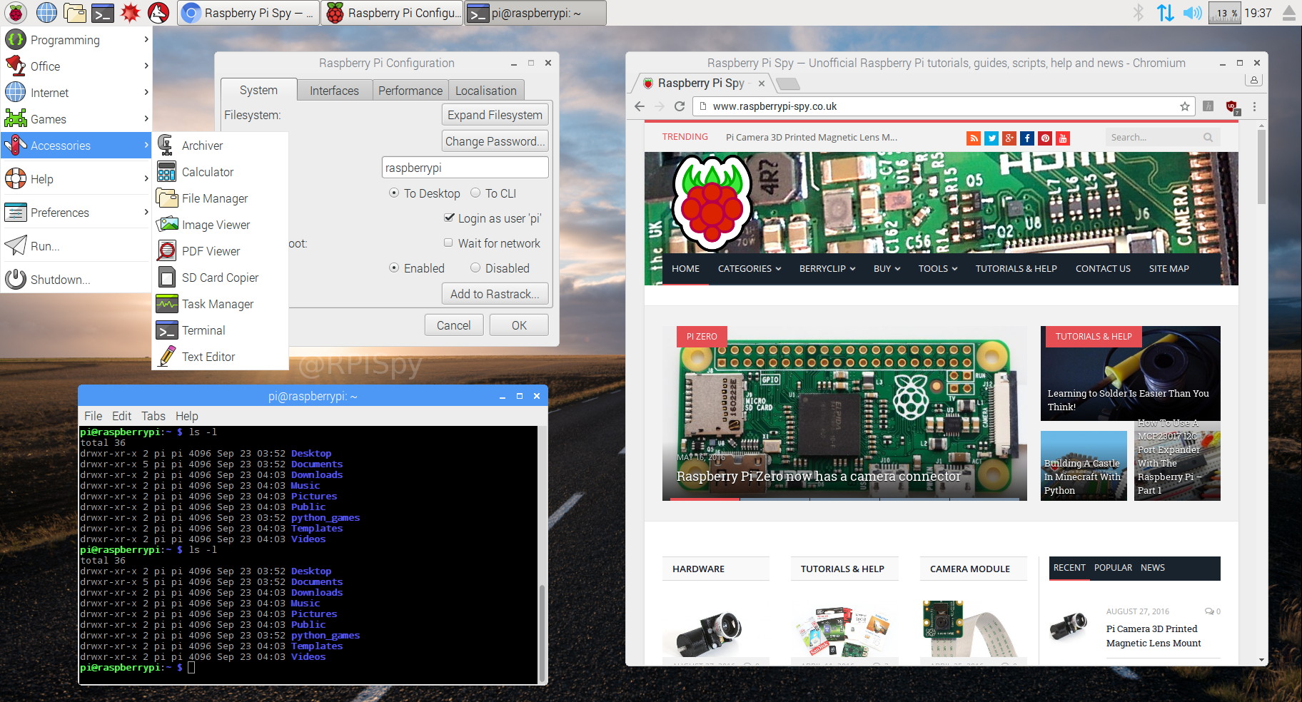Expand the BERRYCLIP nav dropdown

[827, 269]
